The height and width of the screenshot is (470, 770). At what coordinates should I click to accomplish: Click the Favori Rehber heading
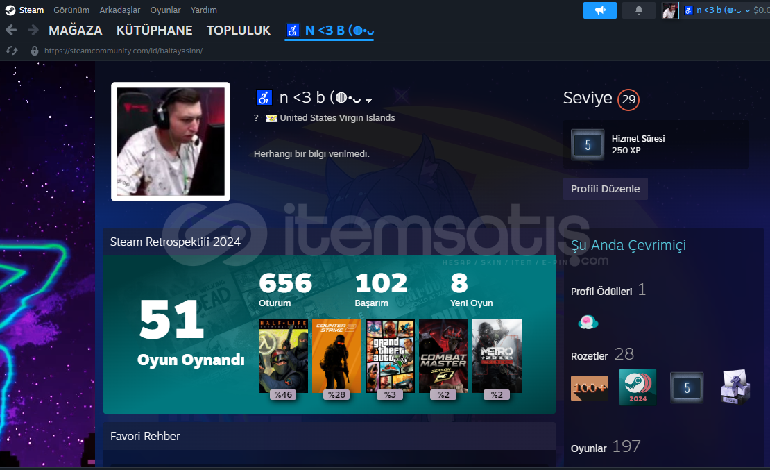click(146, 436)
